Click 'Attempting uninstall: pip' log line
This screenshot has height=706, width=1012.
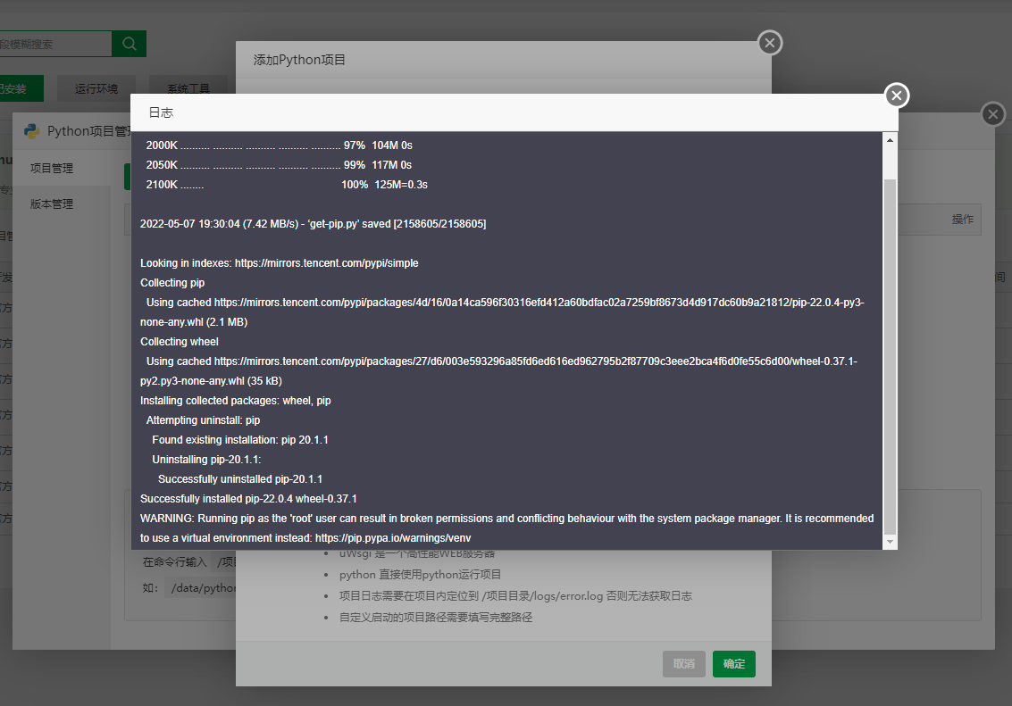(x=204, y=419)
